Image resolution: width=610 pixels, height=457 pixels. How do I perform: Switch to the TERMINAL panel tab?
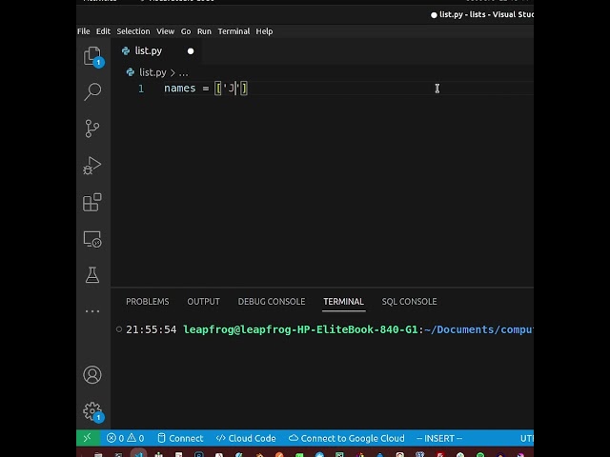(343, 302)
